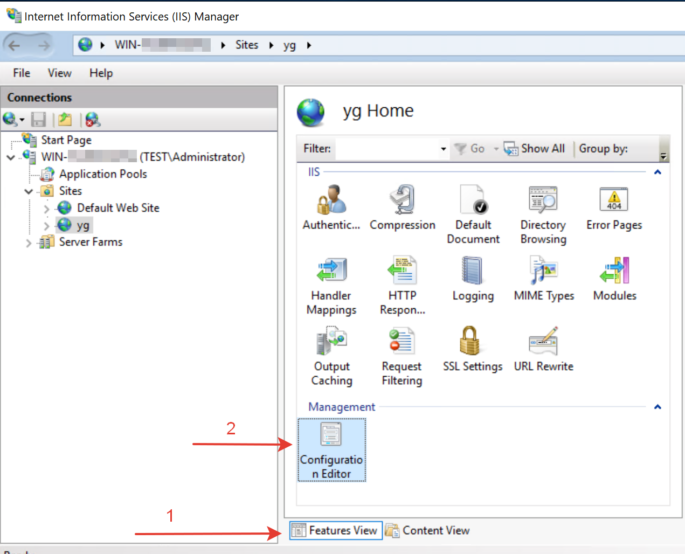Expand the Default Web Site node
The width and height of the screenshot is (685, 554).
pyautogui.click(x=46, y=209)
